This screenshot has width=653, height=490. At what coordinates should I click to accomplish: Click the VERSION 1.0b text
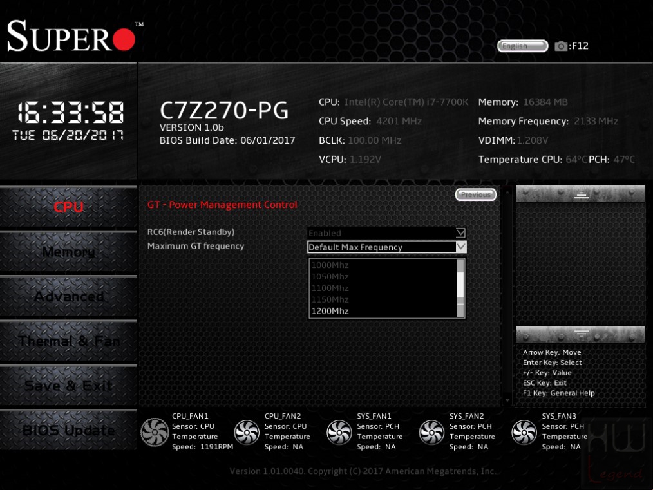tap(191, 127)
